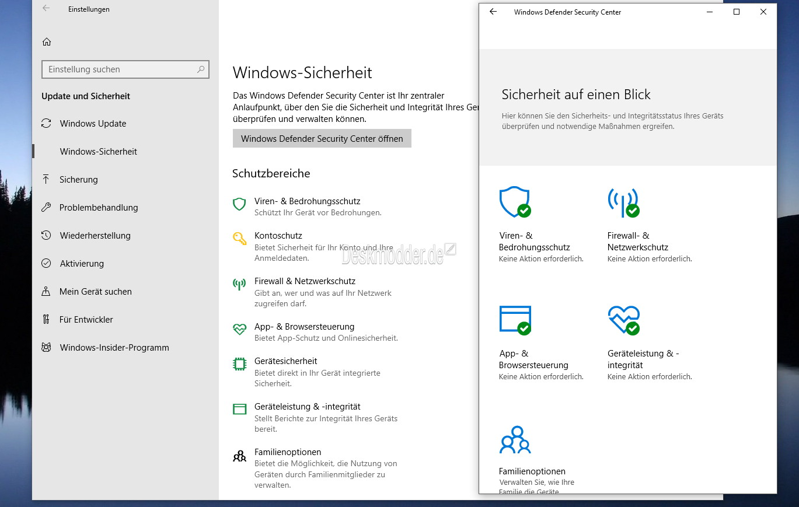Open the blue antenna Firewall tile icon in Defender
Viewport: 799px width, 507px height.
tap(623, 202)
